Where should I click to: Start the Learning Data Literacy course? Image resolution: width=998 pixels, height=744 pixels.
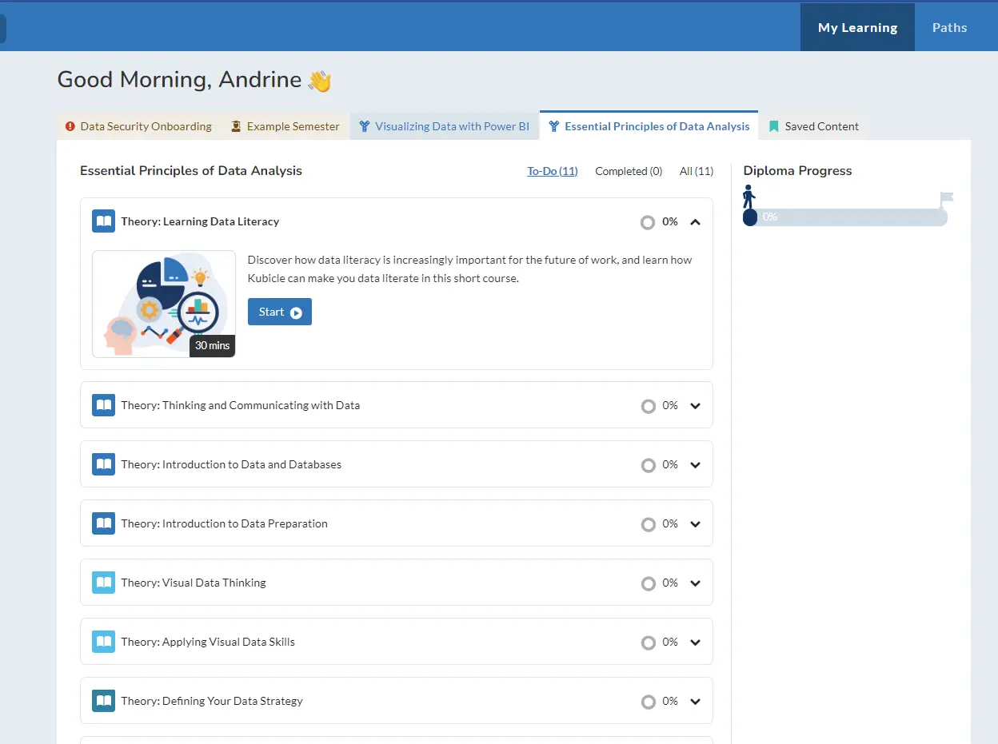pyautogui.click(x=280, y=312)
